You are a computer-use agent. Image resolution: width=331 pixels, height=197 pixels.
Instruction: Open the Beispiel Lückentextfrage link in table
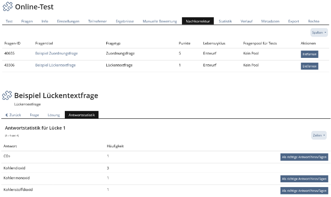pyautogui.click(x=55, y=65)
